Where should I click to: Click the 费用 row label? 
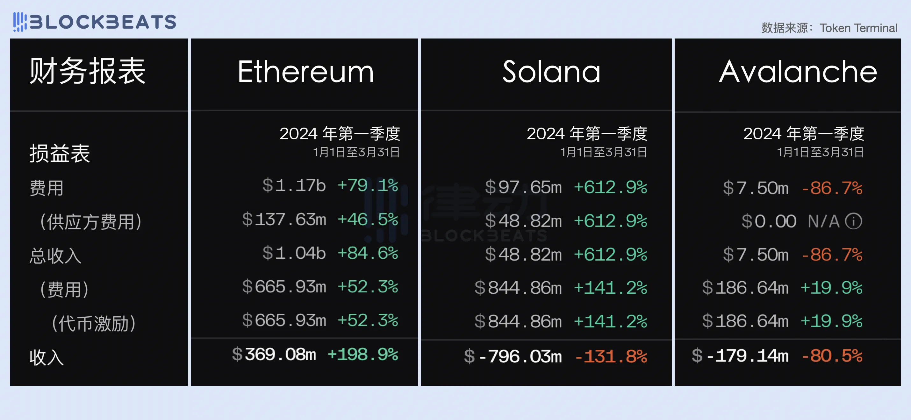pyautogui.click(x=47, y=188)
